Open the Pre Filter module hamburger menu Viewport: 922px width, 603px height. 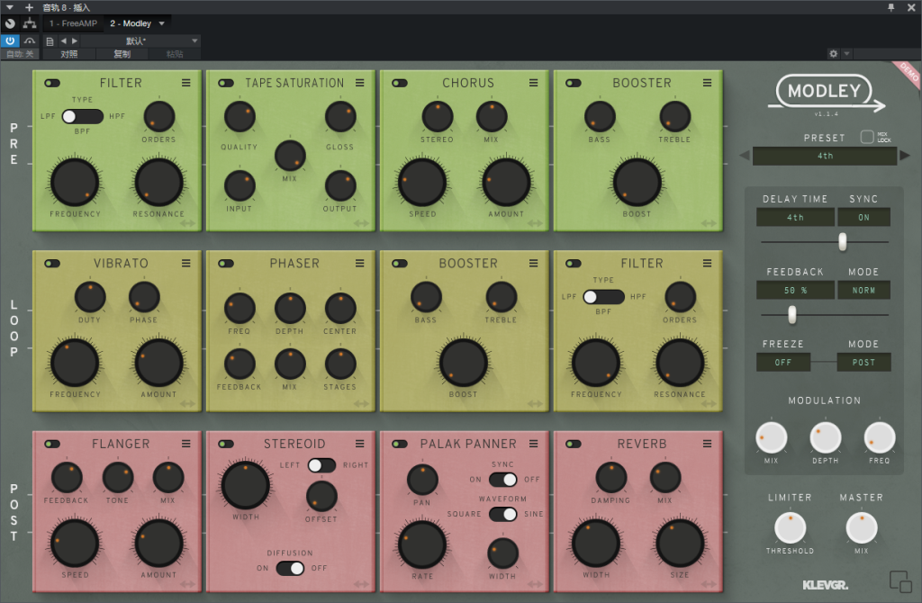point(185,83)
